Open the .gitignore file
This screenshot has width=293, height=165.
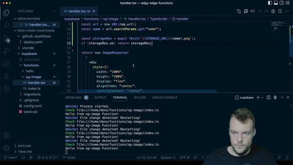(x=31, y=100)
